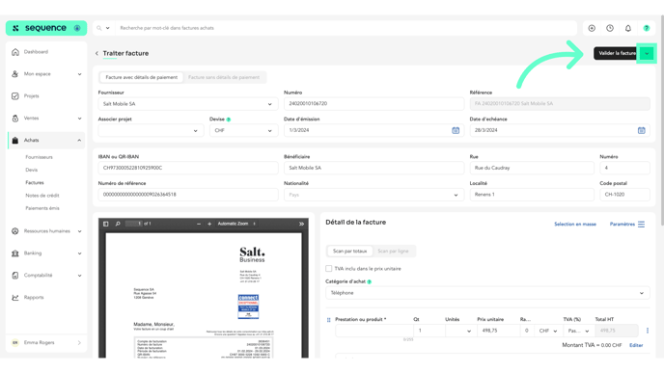Click the Sequence logo button
This screenshot has width=664, height=373.
46,28
